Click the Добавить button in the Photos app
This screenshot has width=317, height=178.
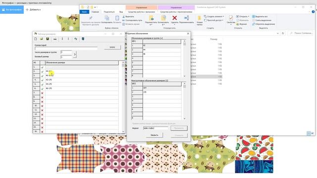tap(33, 9)
